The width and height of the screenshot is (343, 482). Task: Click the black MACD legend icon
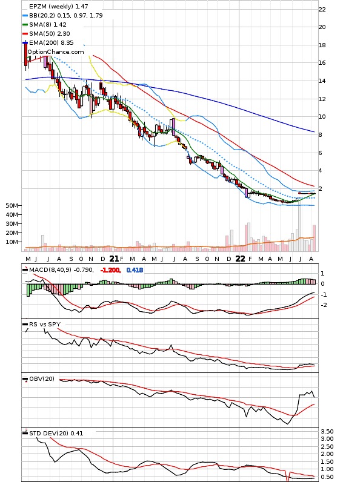coord(25,270)
